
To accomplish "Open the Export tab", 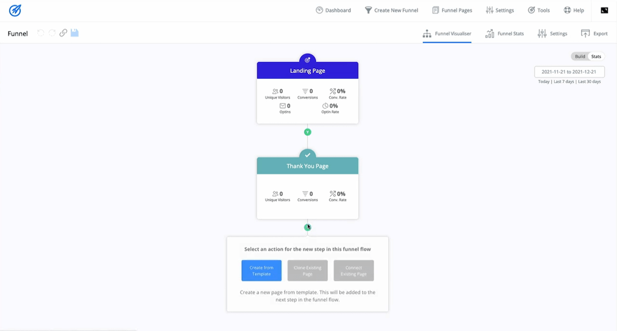I will (594, 34).
